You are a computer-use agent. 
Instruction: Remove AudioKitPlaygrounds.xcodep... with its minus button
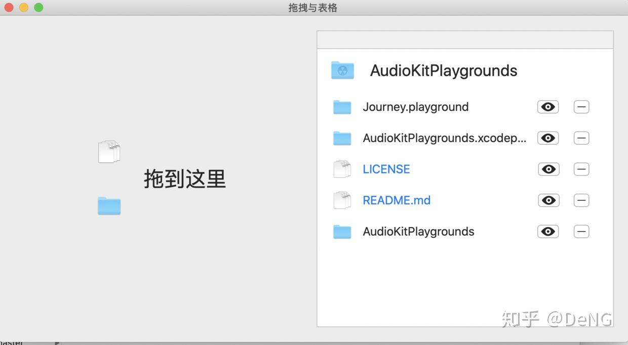coord(581,138)
